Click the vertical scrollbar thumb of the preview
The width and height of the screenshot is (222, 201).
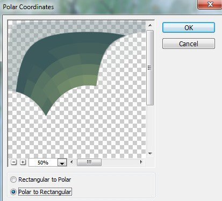[150, 68]
